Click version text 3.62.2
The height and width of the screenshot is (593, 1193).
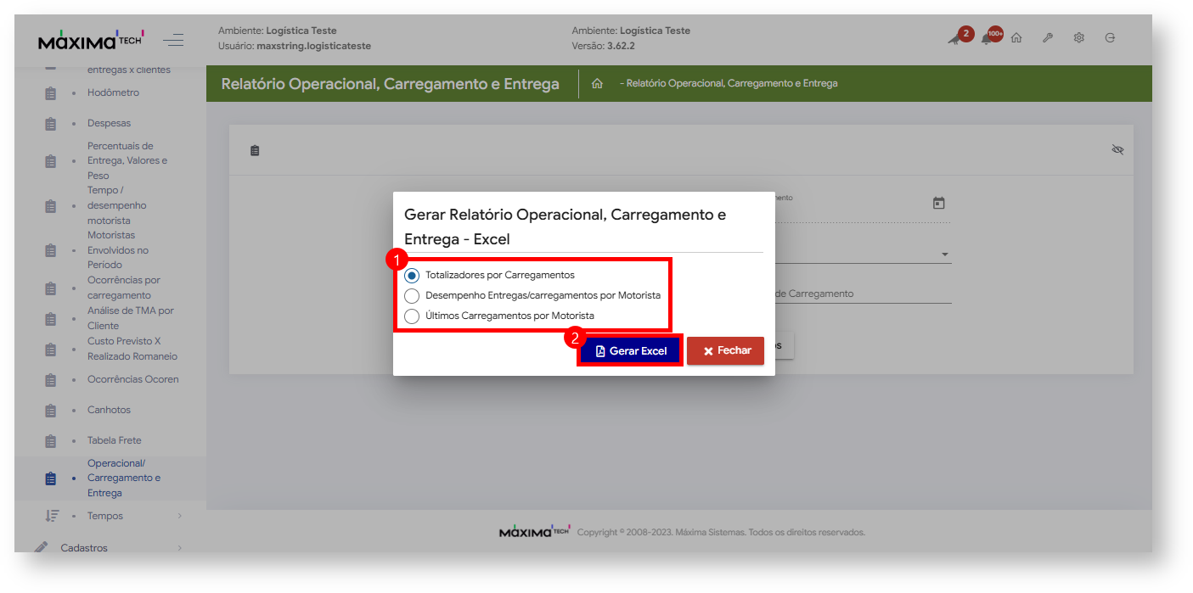pos(621,46)
